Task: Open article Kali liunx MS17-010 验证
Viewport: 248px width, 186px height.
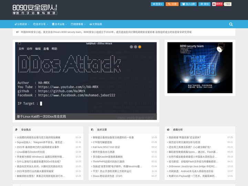Action: tap(106, 147)
